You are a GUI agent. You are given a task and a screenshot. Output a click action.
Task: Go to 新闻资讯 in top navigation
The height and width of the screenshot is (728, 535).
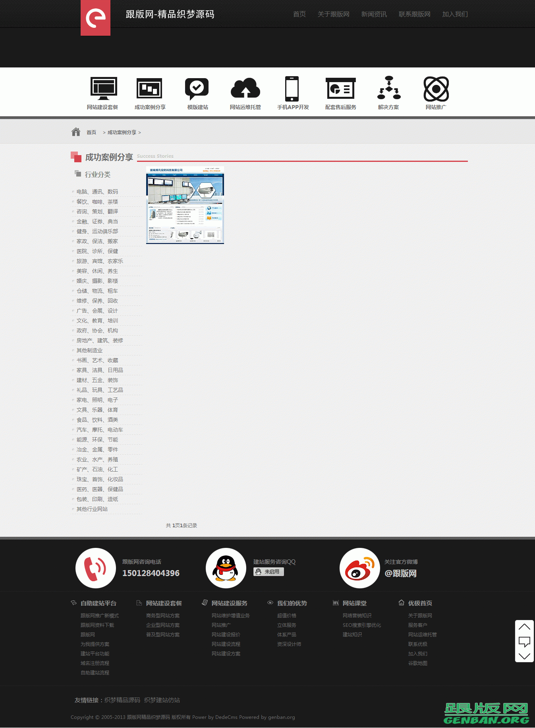tap(374, 14)
